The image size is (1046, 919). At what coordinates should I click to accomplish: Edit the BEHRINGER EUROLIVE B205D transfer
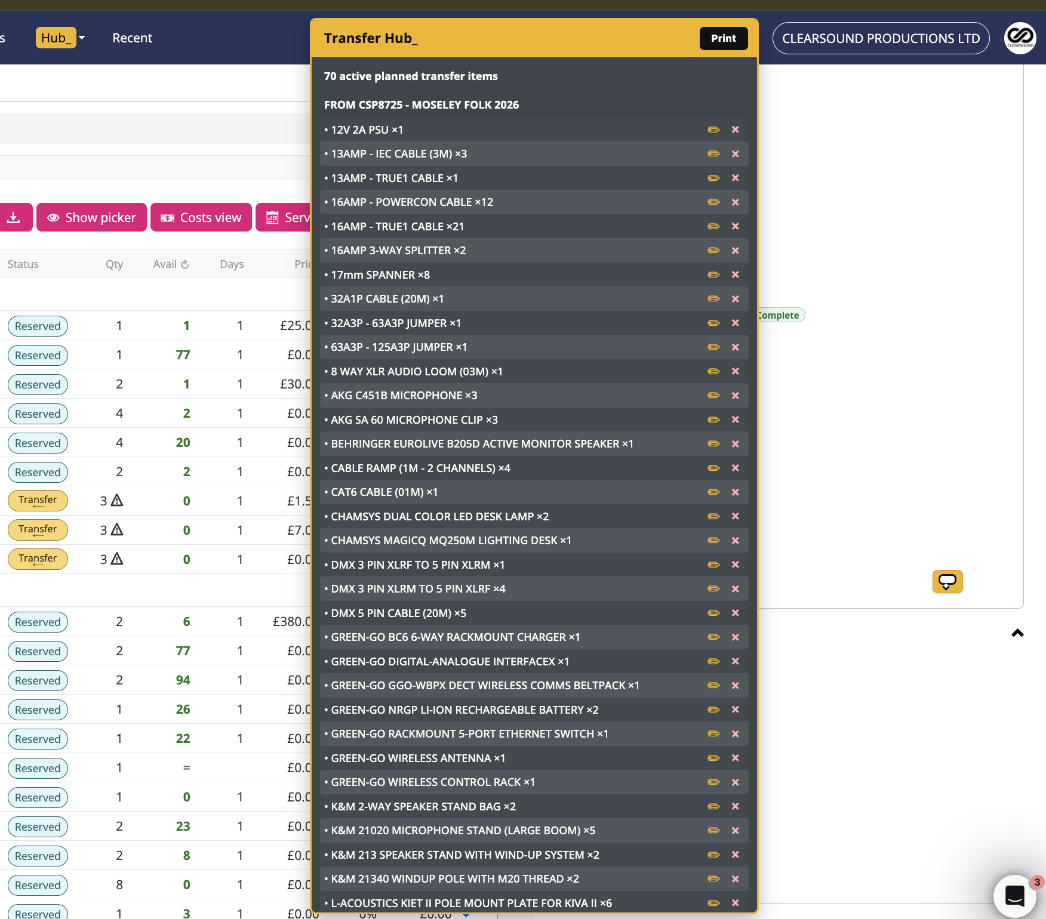pyautogui.click(x=713, y=444)
